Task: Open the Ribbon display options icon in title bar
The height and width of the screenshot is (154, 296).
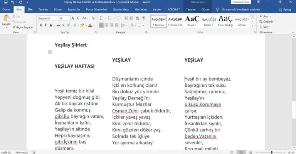Action: click(259, 2)
